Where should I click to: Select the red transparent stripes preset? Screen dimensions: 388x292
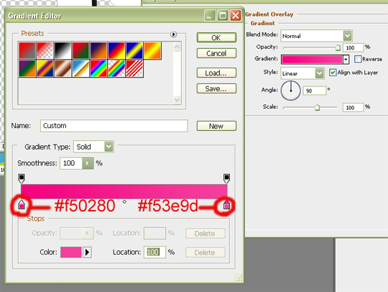[x=134, y=68]
